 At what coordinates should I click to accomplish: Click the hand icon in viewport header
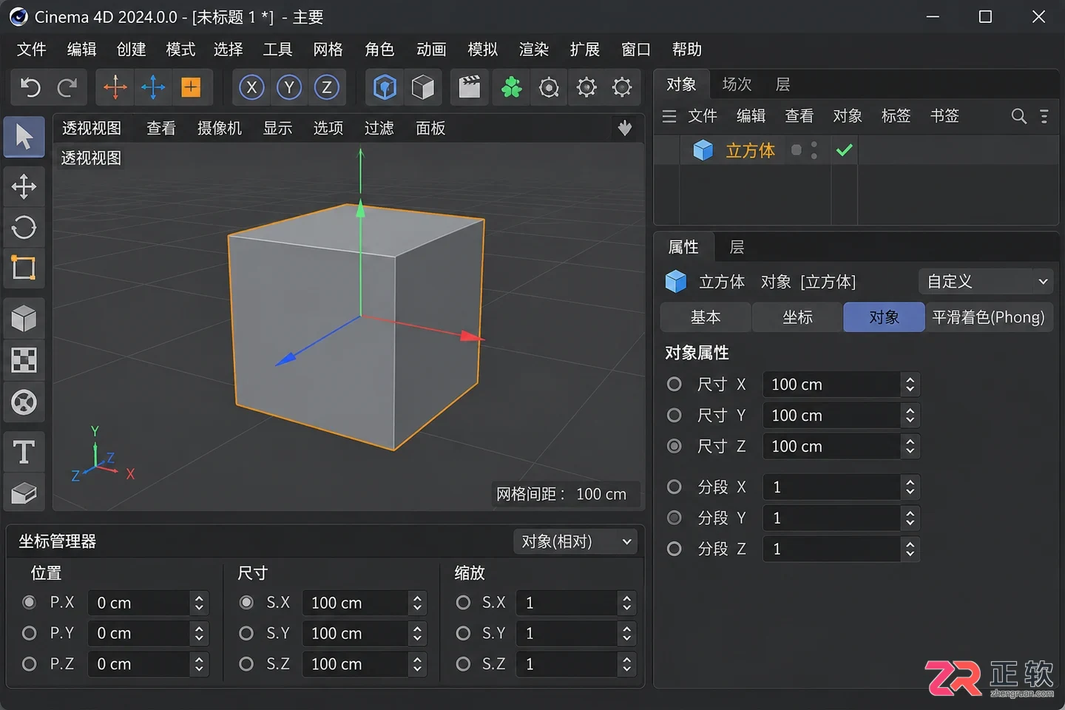625,128
